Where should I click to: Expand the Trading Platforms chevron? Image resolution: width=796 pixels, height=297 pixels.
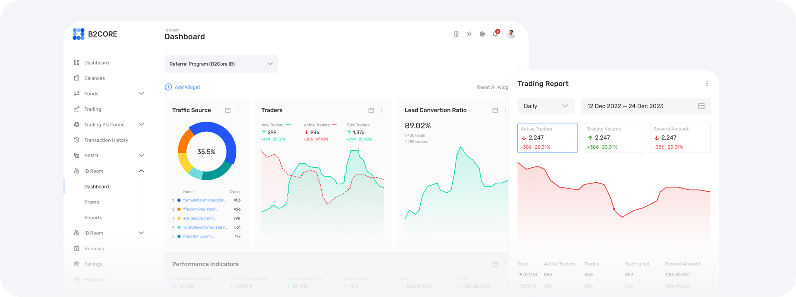(x=141, y=124)
